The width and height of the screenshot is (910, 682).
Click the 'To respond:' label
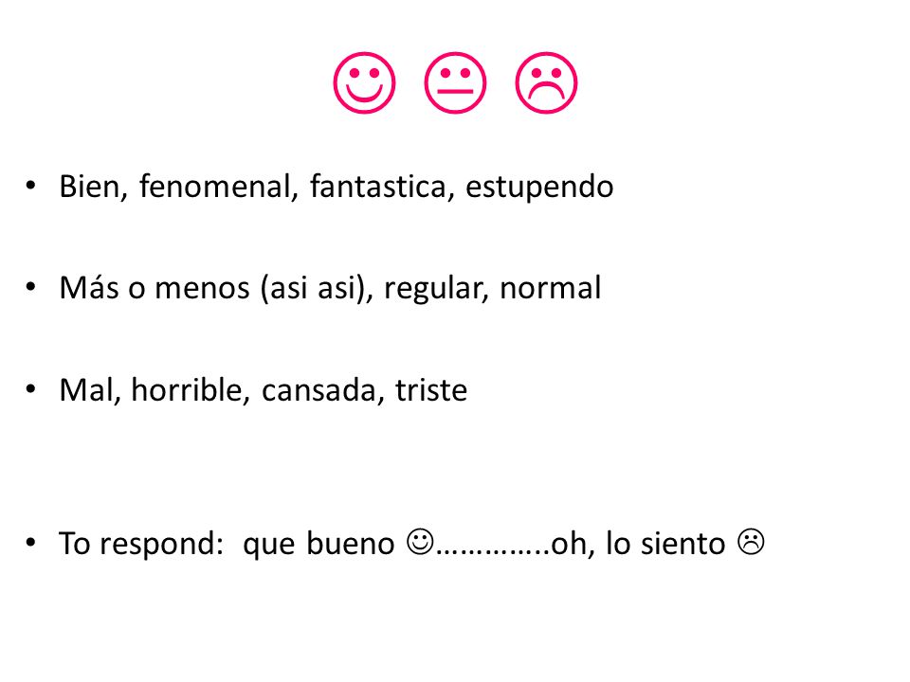[141, 544]
